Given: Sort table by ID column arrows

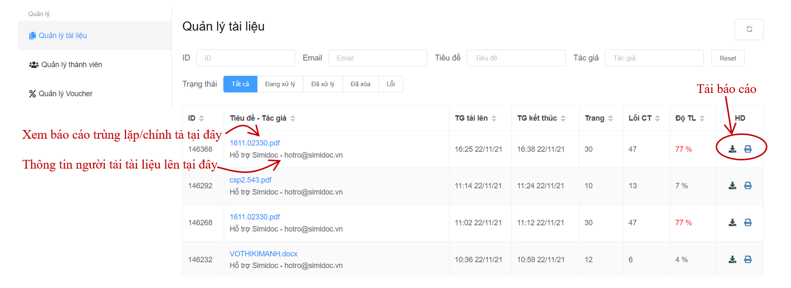Looking at the screenshot, I should click(x=202, y=118).
